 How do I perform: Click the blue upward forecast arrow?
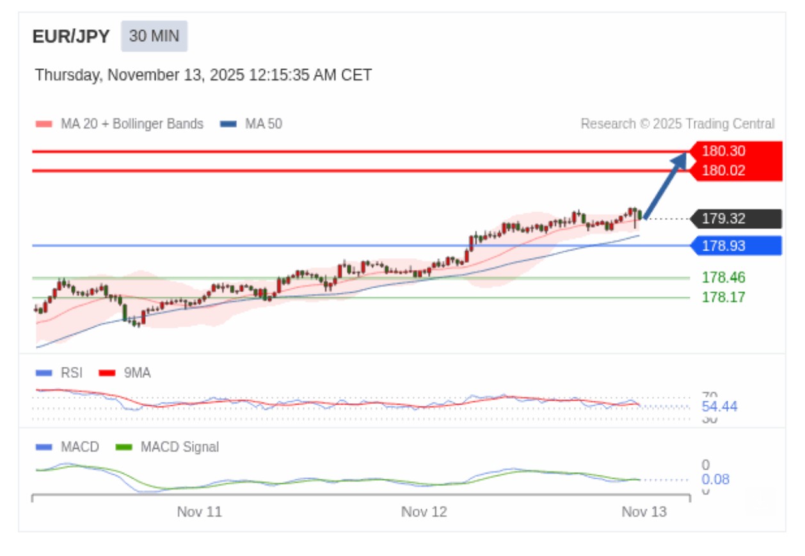pyautogui.click(x=666, y=186)
